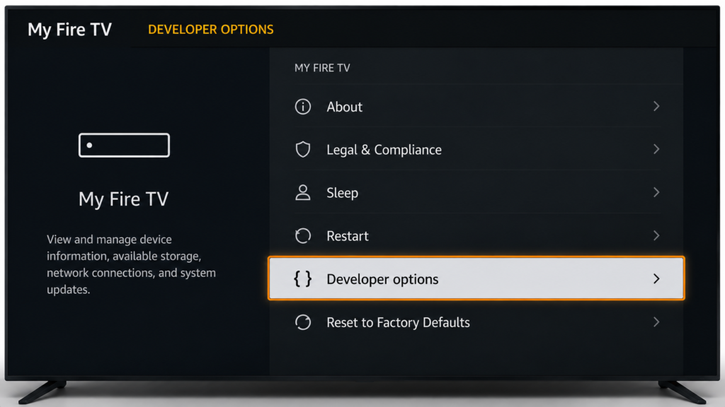725x407 pixels.
Task: Click the Developer options curly braces icon
Action: click(x=303, y=278)
